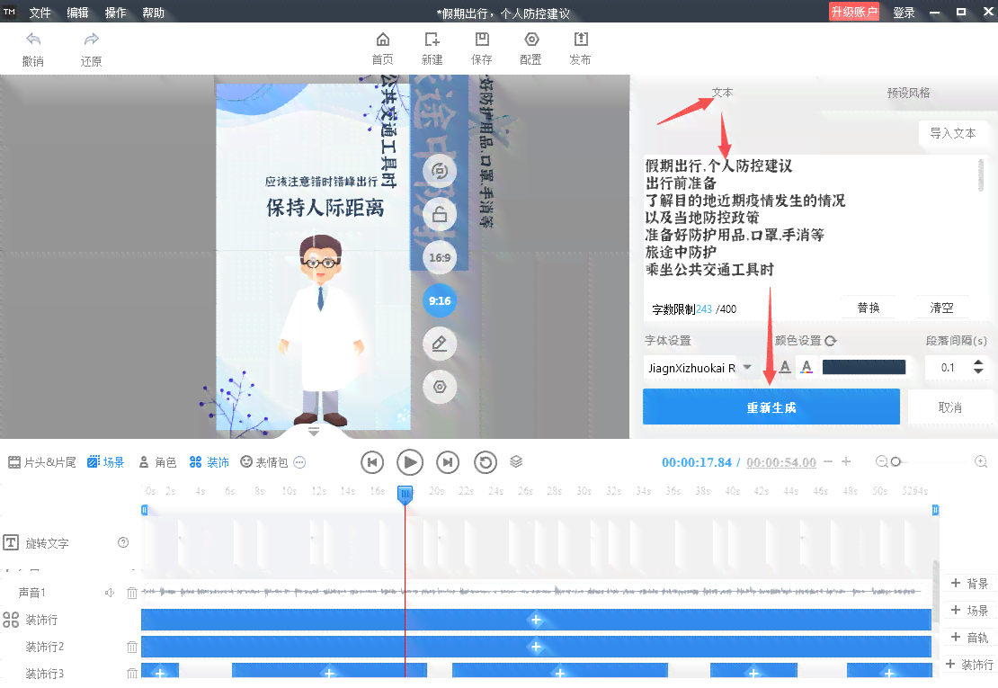Click 登录 login link
This screenshot has height=688, width=998.
(x=904, y=13)
